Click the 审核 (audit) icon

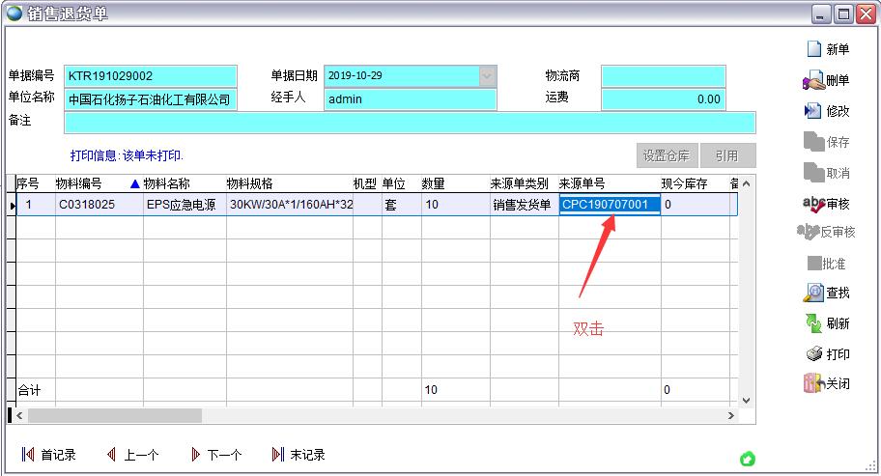tap(812, 203)
